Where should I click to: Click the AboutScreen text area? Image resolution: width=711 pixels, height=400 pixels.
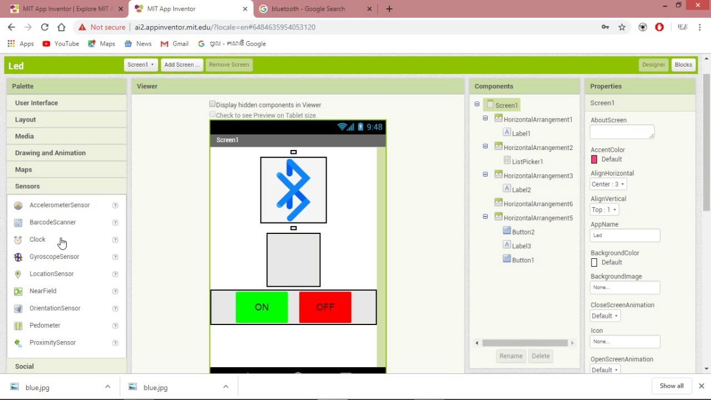(622, 132)
